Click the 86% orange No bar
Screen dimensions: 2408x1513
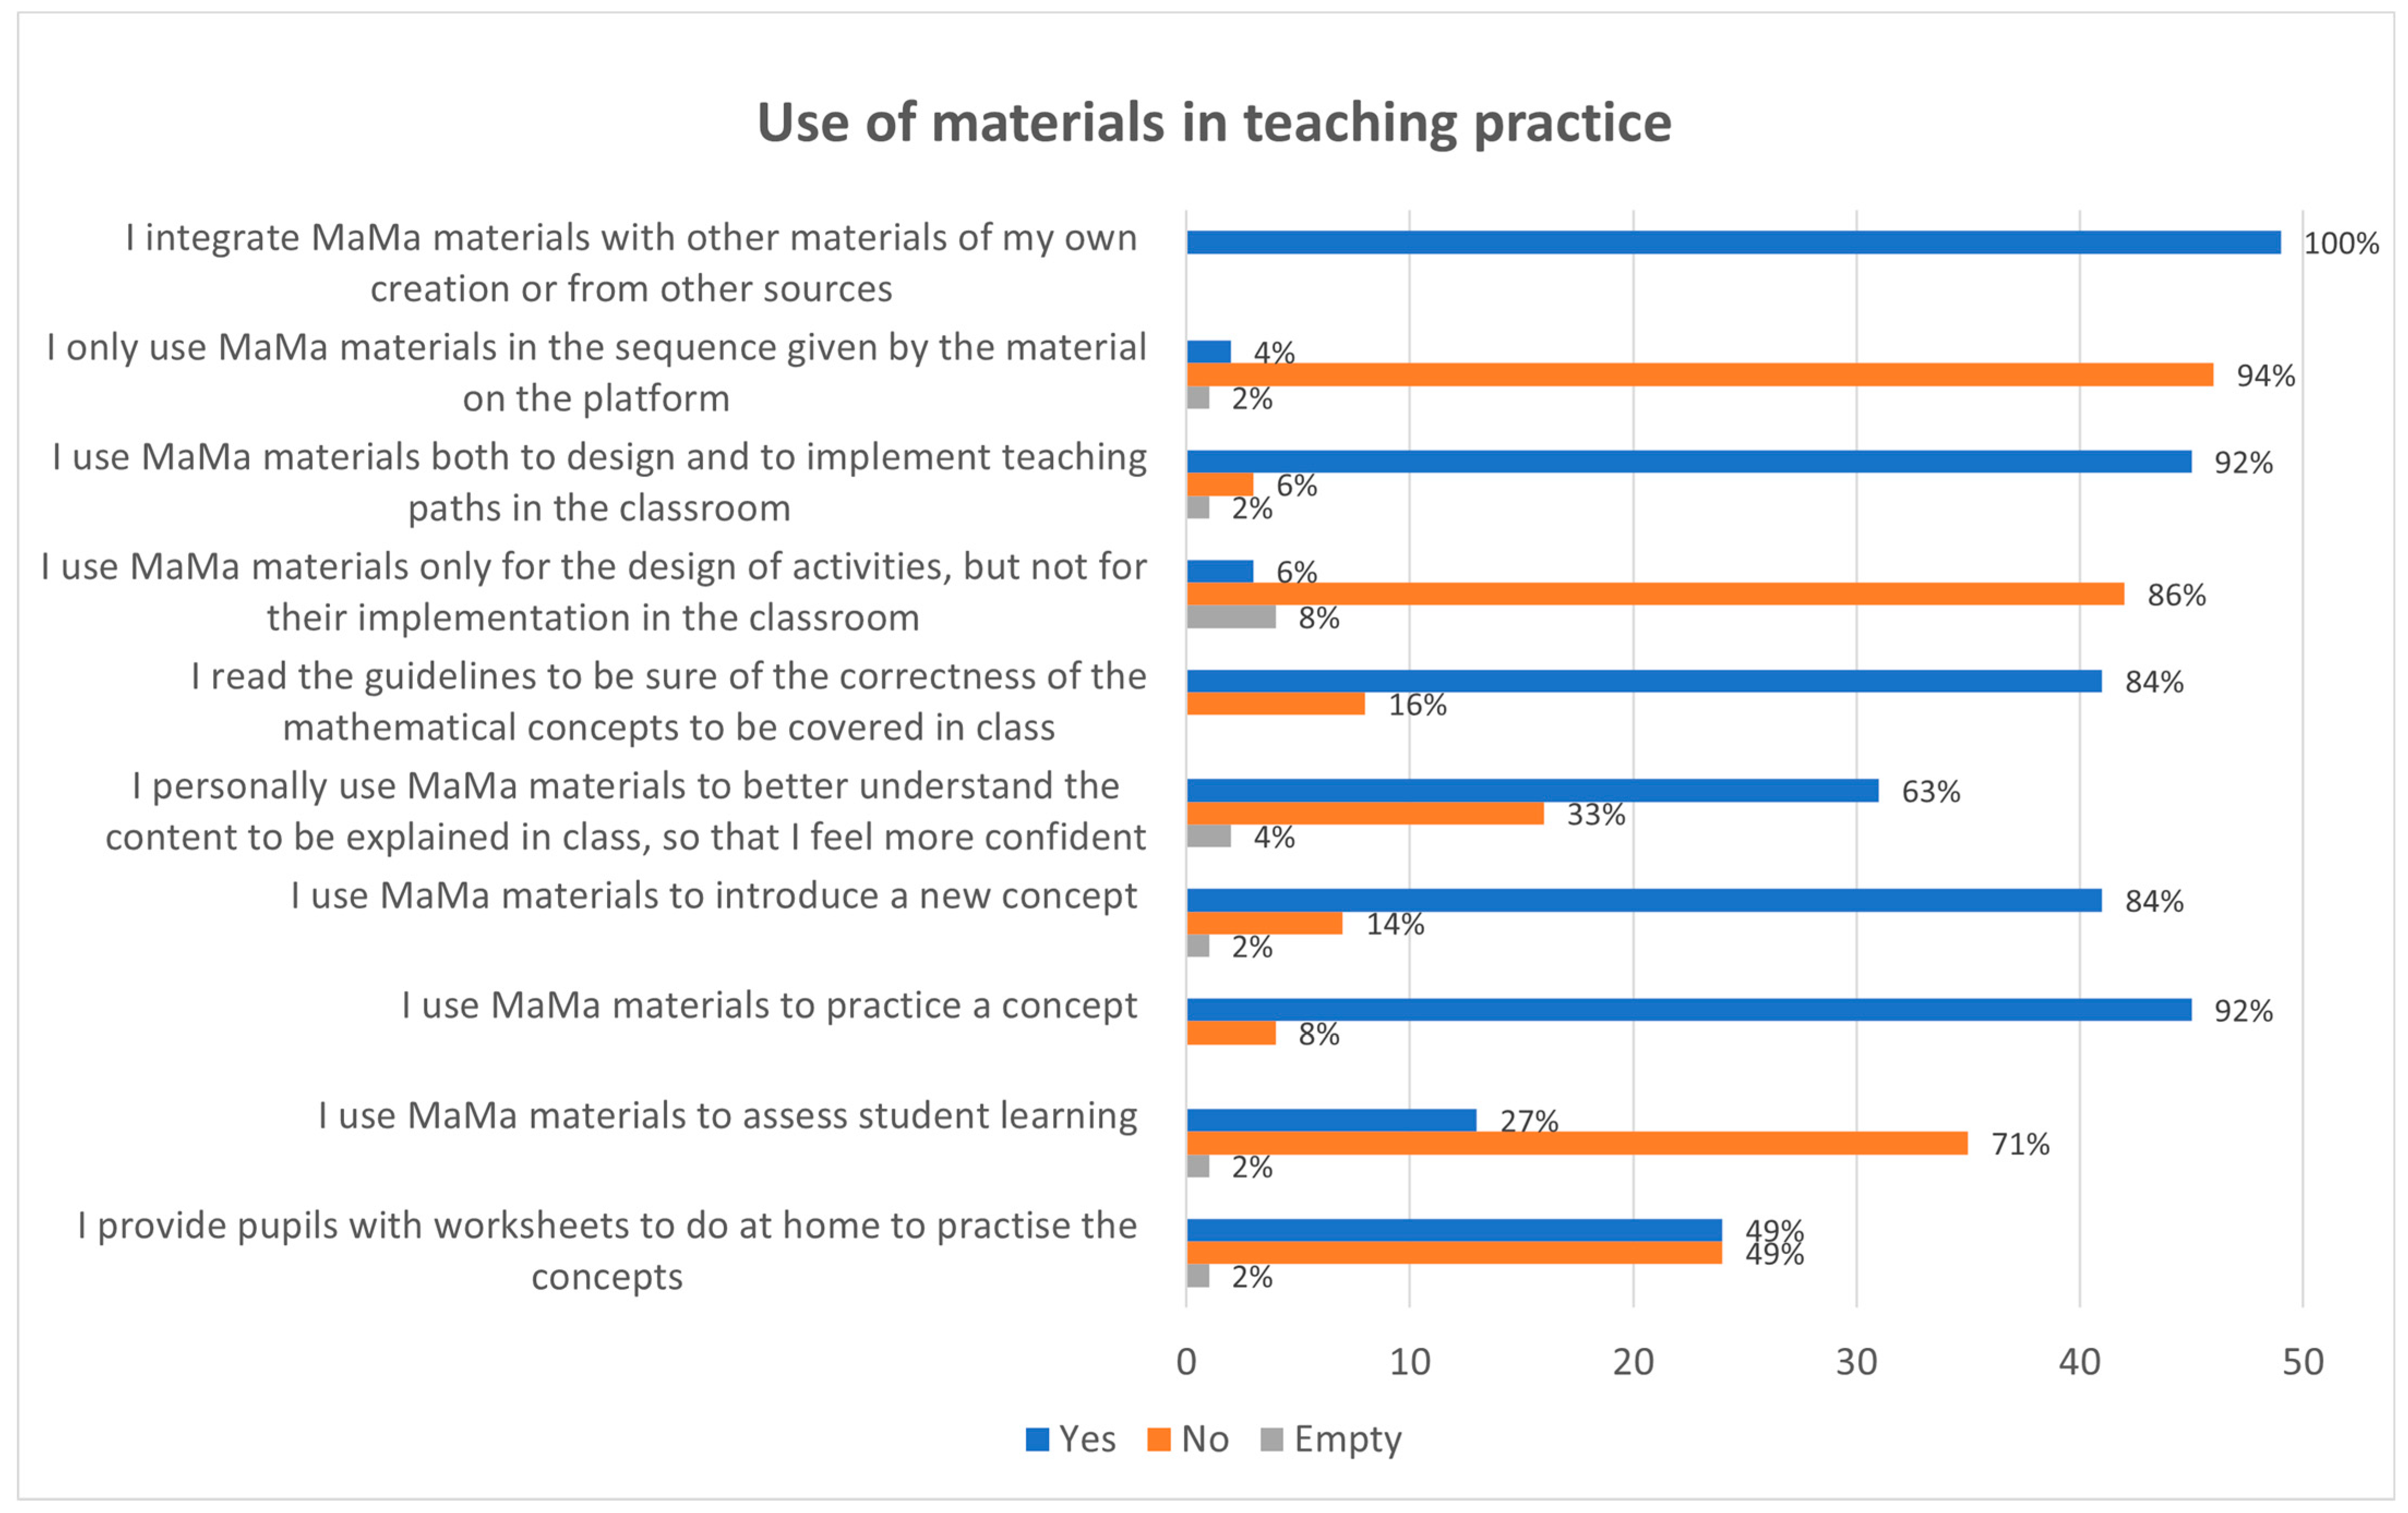coord(1655,594)
